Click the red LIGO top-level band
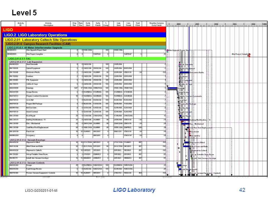 (x=83, y=30)
